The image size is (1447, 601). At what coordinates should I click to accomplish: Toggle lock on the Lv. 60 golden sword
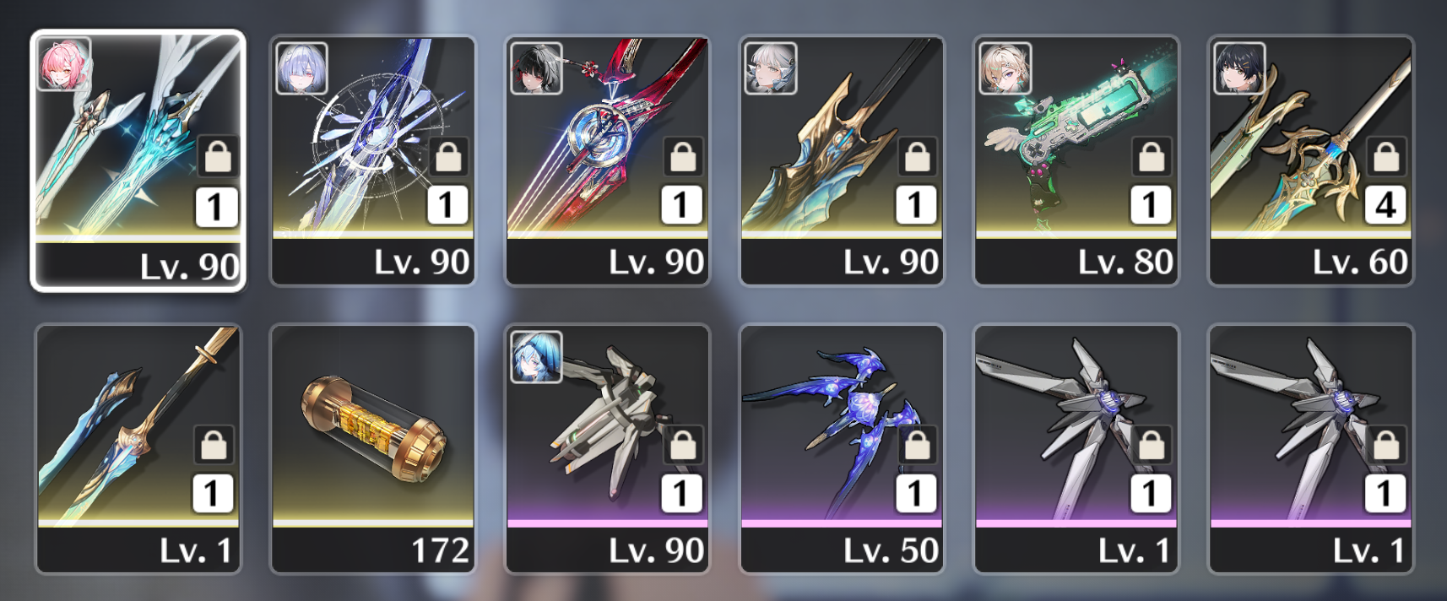1386,156
